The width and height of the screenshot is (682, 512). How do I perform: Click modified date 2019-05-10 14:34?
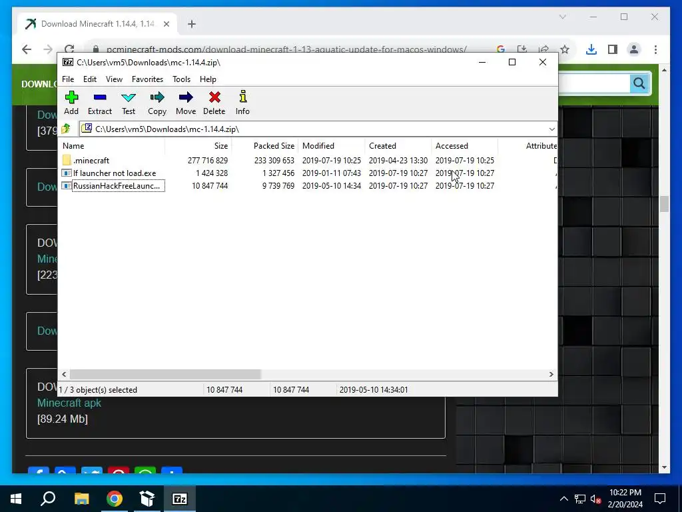[332, 186]
